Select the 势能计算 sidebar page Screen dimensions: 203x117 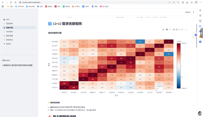point(19,28)
